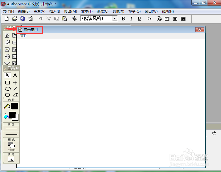
Task: Click the Find toolbar icon
Action: 74,18
